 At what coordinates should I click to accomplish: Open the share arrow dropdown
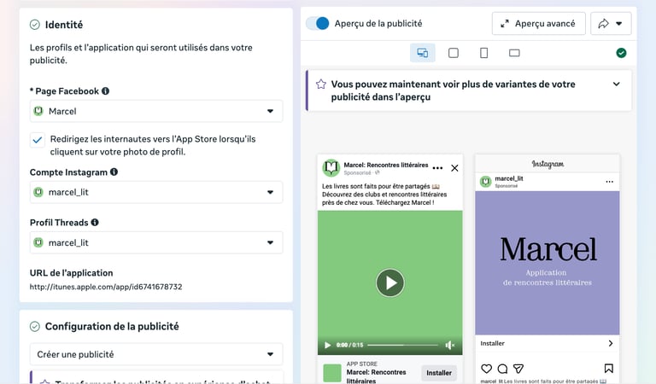point(611,24)
